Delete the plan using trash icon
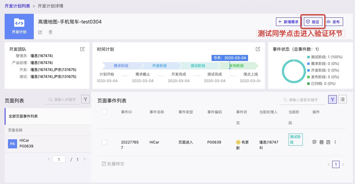The height and width of the screenshot is (184, 355). 50,32
